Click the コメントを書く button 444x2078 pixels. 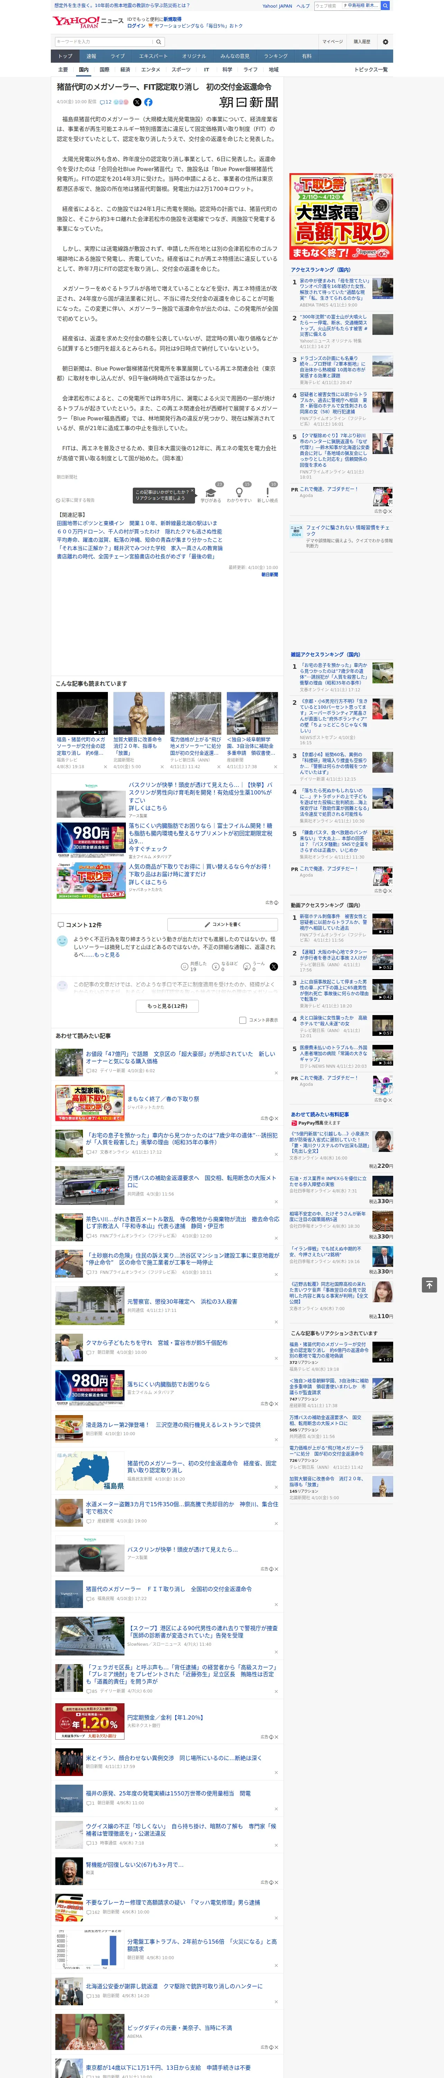coord(223,924)
